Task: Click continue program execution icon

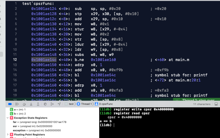Action: coord(17,104)
